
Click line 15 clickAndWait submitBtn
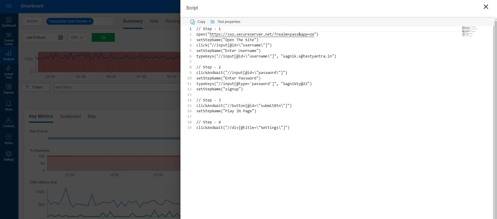tap(244, 106)
